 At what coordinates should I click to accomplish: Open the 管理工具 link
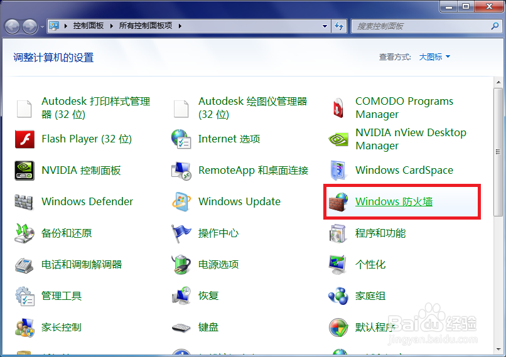tap(62, 296)
